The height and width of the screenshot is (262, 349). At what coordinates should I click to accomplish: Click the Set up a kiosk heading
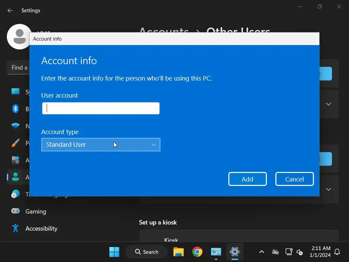(x=158, y=222)
